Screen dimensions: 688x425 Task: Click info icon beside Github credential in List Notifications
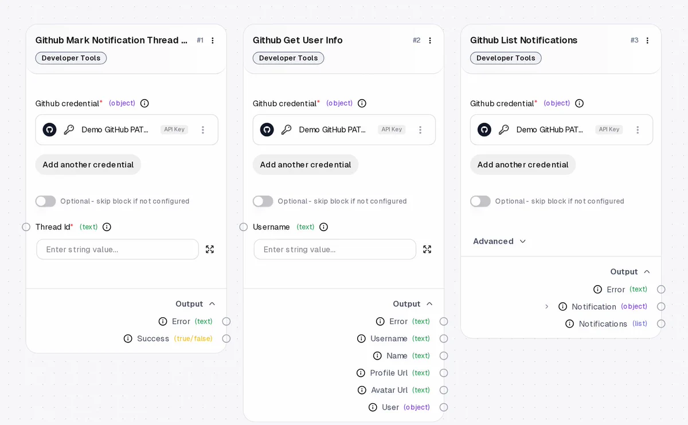click(579, 103)
